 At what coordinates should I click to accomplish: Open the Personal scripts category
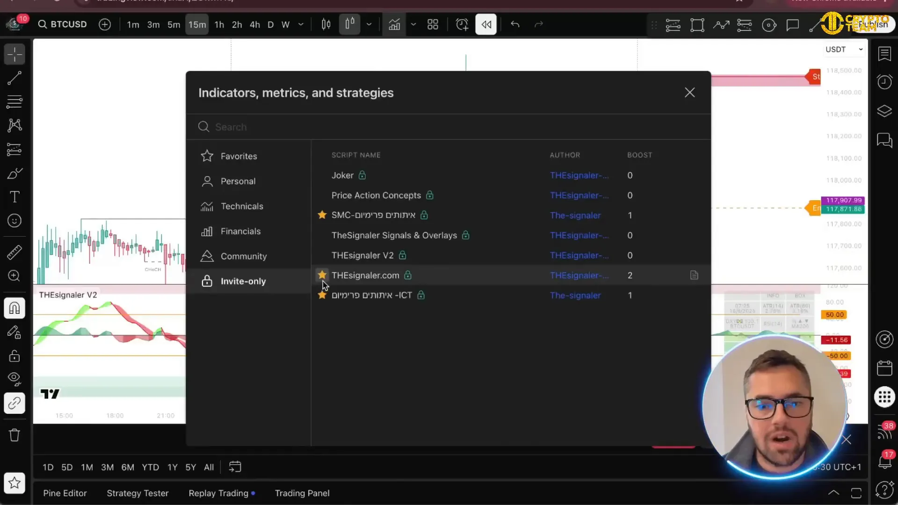pos(248,181)
